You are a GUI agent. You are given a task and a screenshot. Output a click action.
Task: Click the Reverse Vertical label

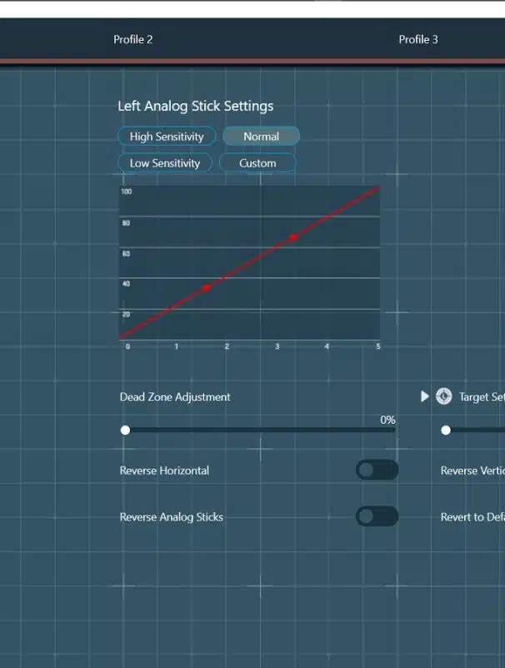pos(472,471)
